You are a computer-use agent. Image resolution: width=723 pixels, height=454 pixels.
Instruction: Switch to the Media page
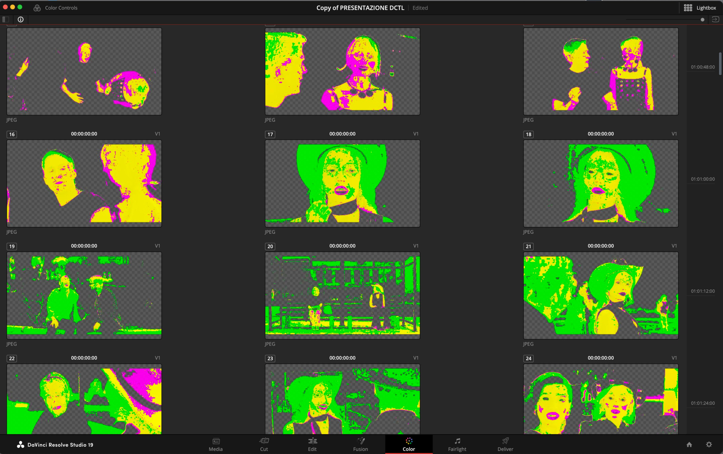(216, 444)
